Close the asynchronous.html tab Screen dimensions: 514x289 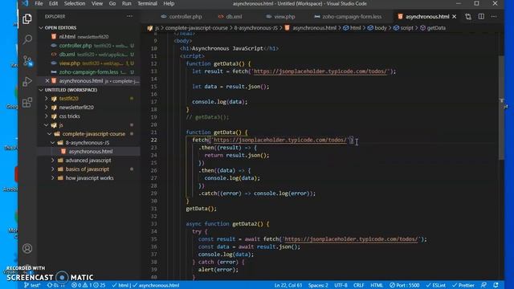455,16
